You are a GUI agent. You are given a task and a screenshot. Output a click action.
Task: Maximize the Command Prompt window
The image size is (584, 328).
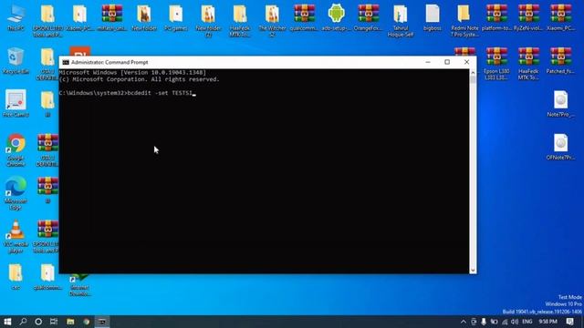(447, 62)
